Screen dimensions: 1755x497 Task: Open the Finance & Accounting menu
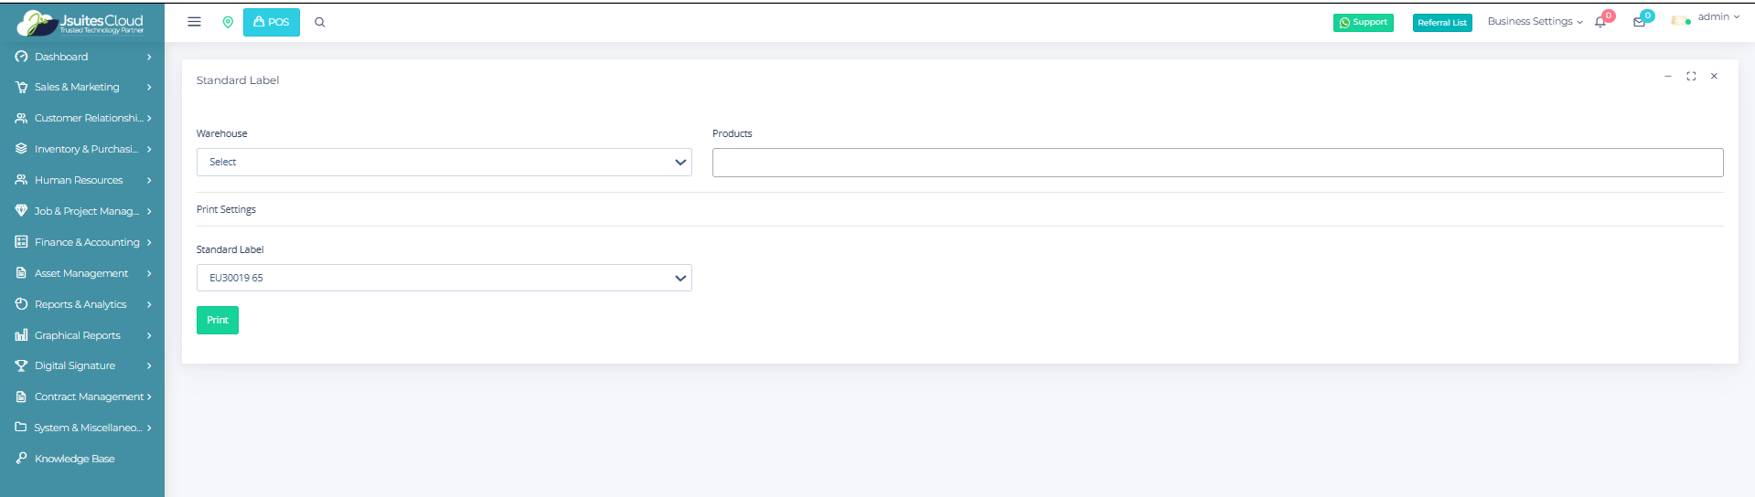coord(84,242)
